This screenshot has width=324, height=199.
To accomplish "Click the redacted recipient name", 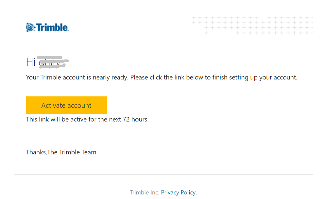I will coord(53,62).
